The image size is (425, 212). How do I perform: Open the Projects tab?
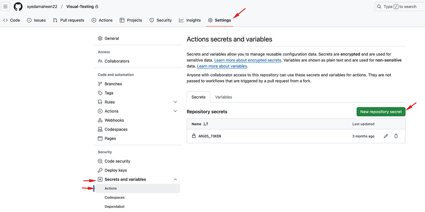click(131, 20)
